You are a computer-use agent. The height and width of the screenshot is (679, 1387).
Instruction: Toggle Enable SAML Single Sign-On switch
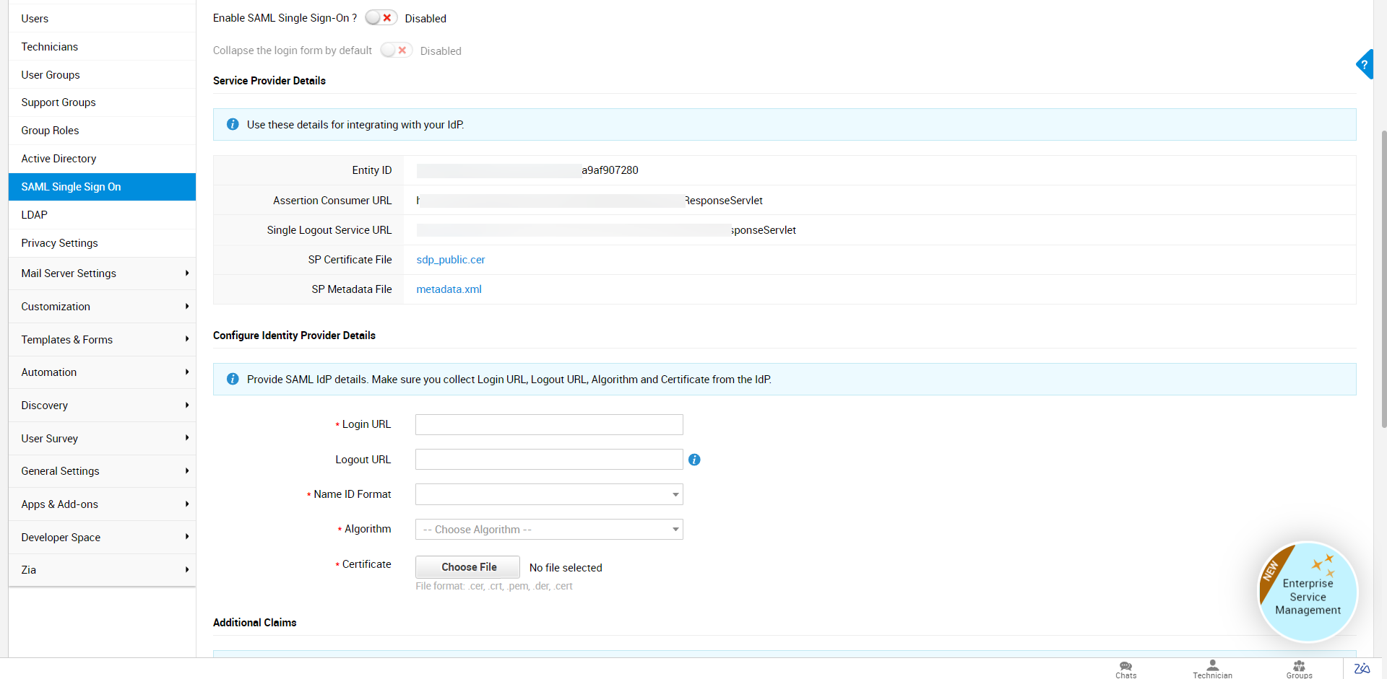381,18
